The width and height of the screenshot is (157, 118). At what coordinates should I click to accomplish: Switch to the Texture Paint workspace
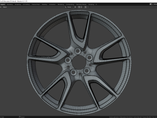click(x=36, y=5)
